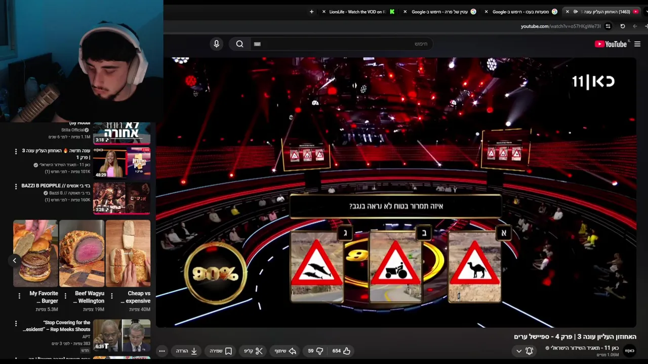Screen dimensions: 648x364
Task: Open options menu for My Favorite Burger
Action: (19, 296)
